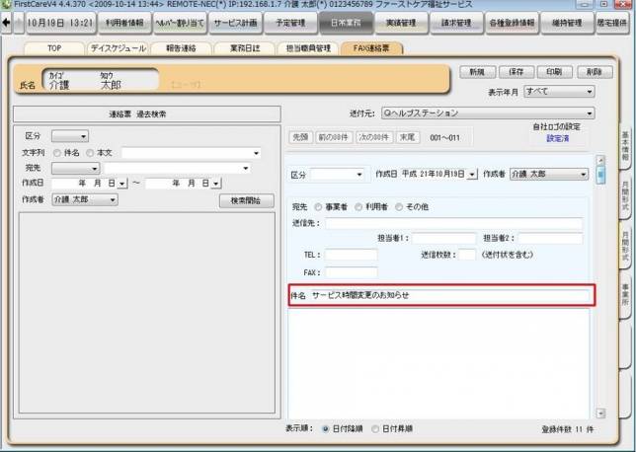
Task: Open the 利用者情報 toolbar module
Action: coord(123,22)
